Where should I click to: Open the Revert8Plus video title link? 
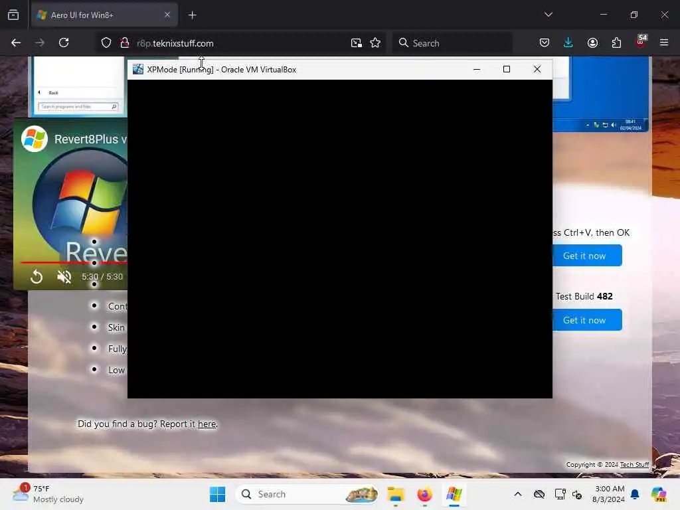[x=90, y=139]
